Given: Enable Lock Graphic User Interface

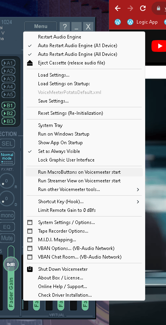Looking at the screenshot, I should 84,160.
